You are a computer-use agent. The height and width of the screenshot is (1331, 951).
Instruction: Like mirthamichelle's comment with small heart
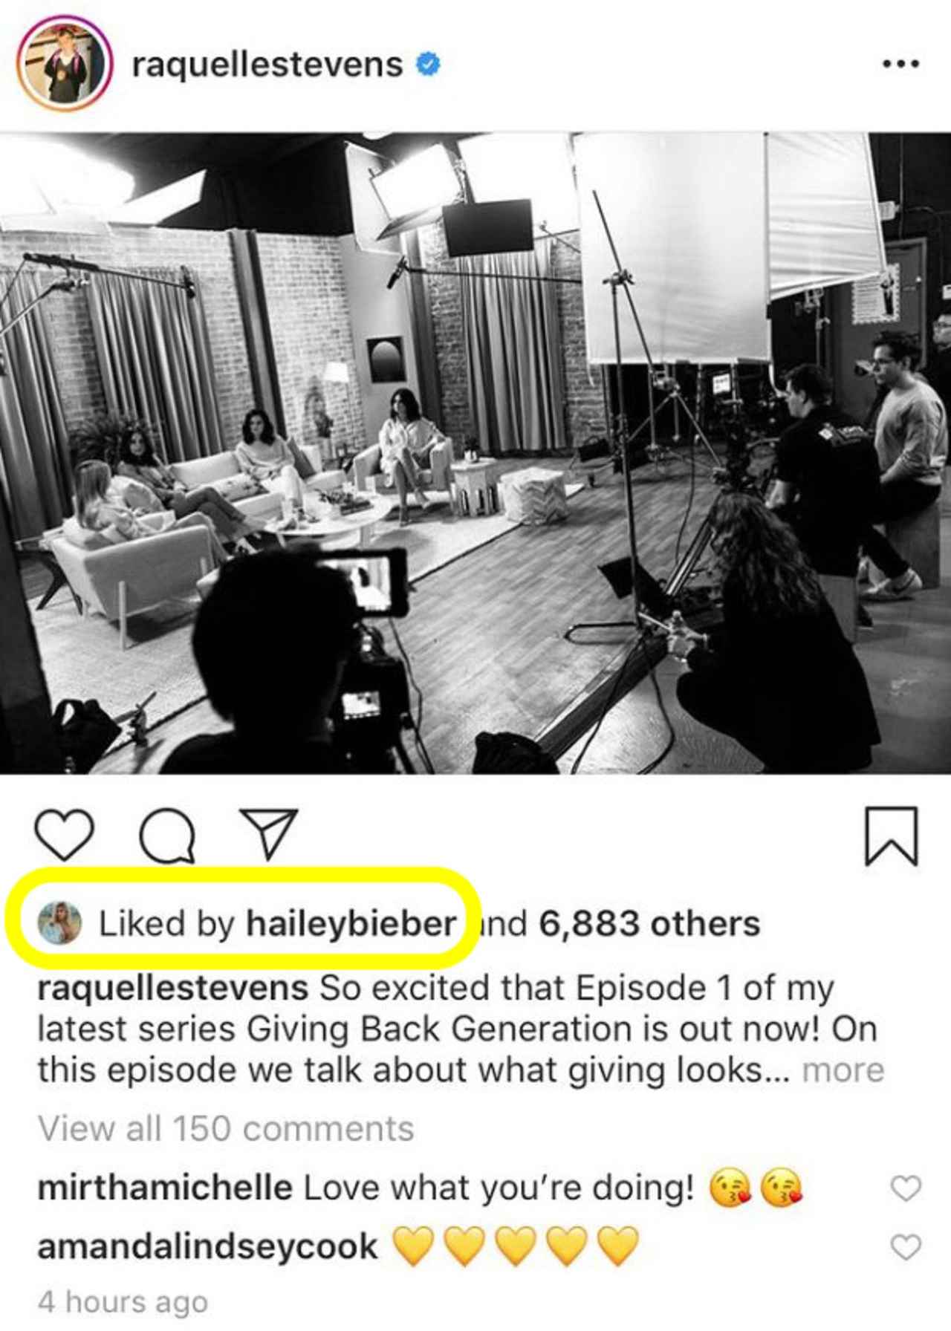pos(906,1188)
